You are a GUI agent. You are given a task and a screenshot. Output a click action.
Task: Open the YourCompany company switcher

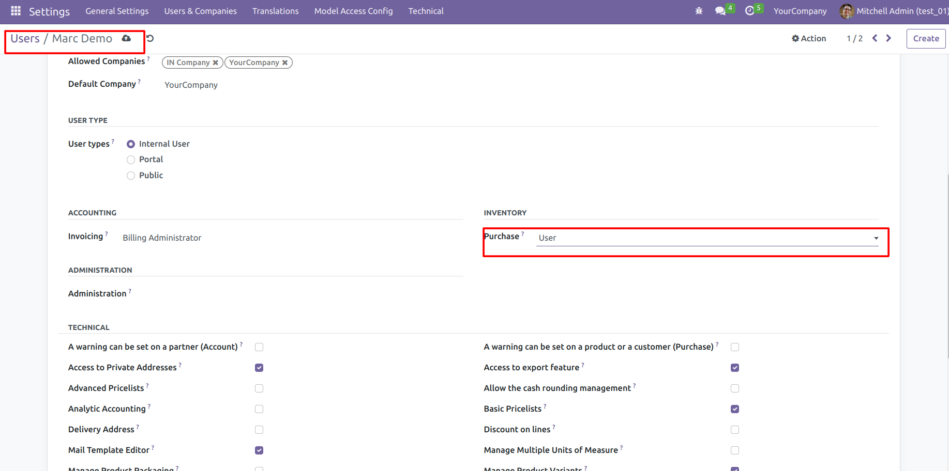tap(800, 11)
